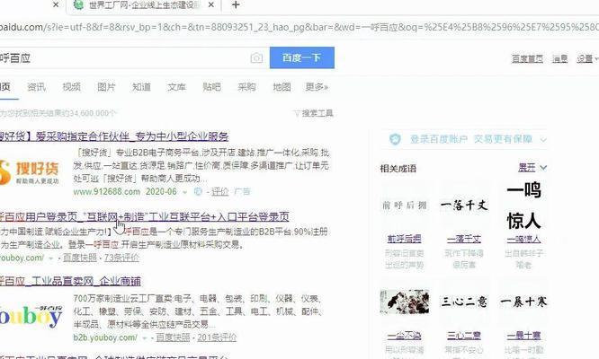Switch to 贴吧 search tab
This screenshot has height=359, width=599.
pos(211,87)
